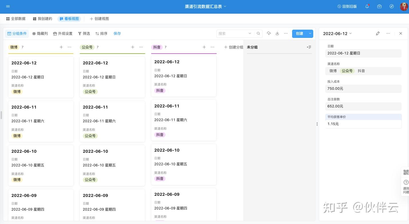Toggle the 隐藏列 hidden columns option
The height and width of the screenshot is (224, 409).
pos(40,33)
